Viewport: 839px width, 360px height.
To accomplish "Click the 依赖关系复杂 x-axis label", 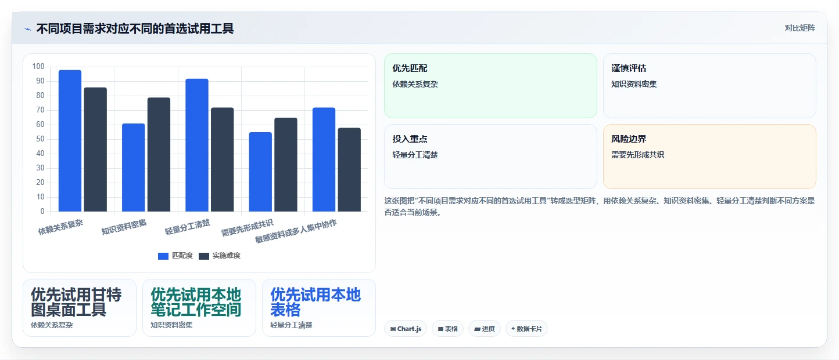I will (60, 227).
